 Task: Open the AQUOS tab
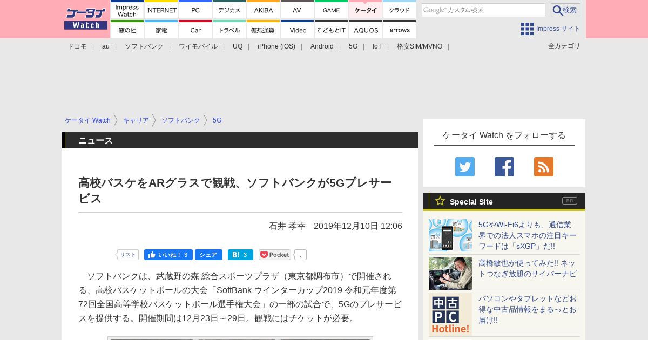pyautogui.click(x=366, y=30)
